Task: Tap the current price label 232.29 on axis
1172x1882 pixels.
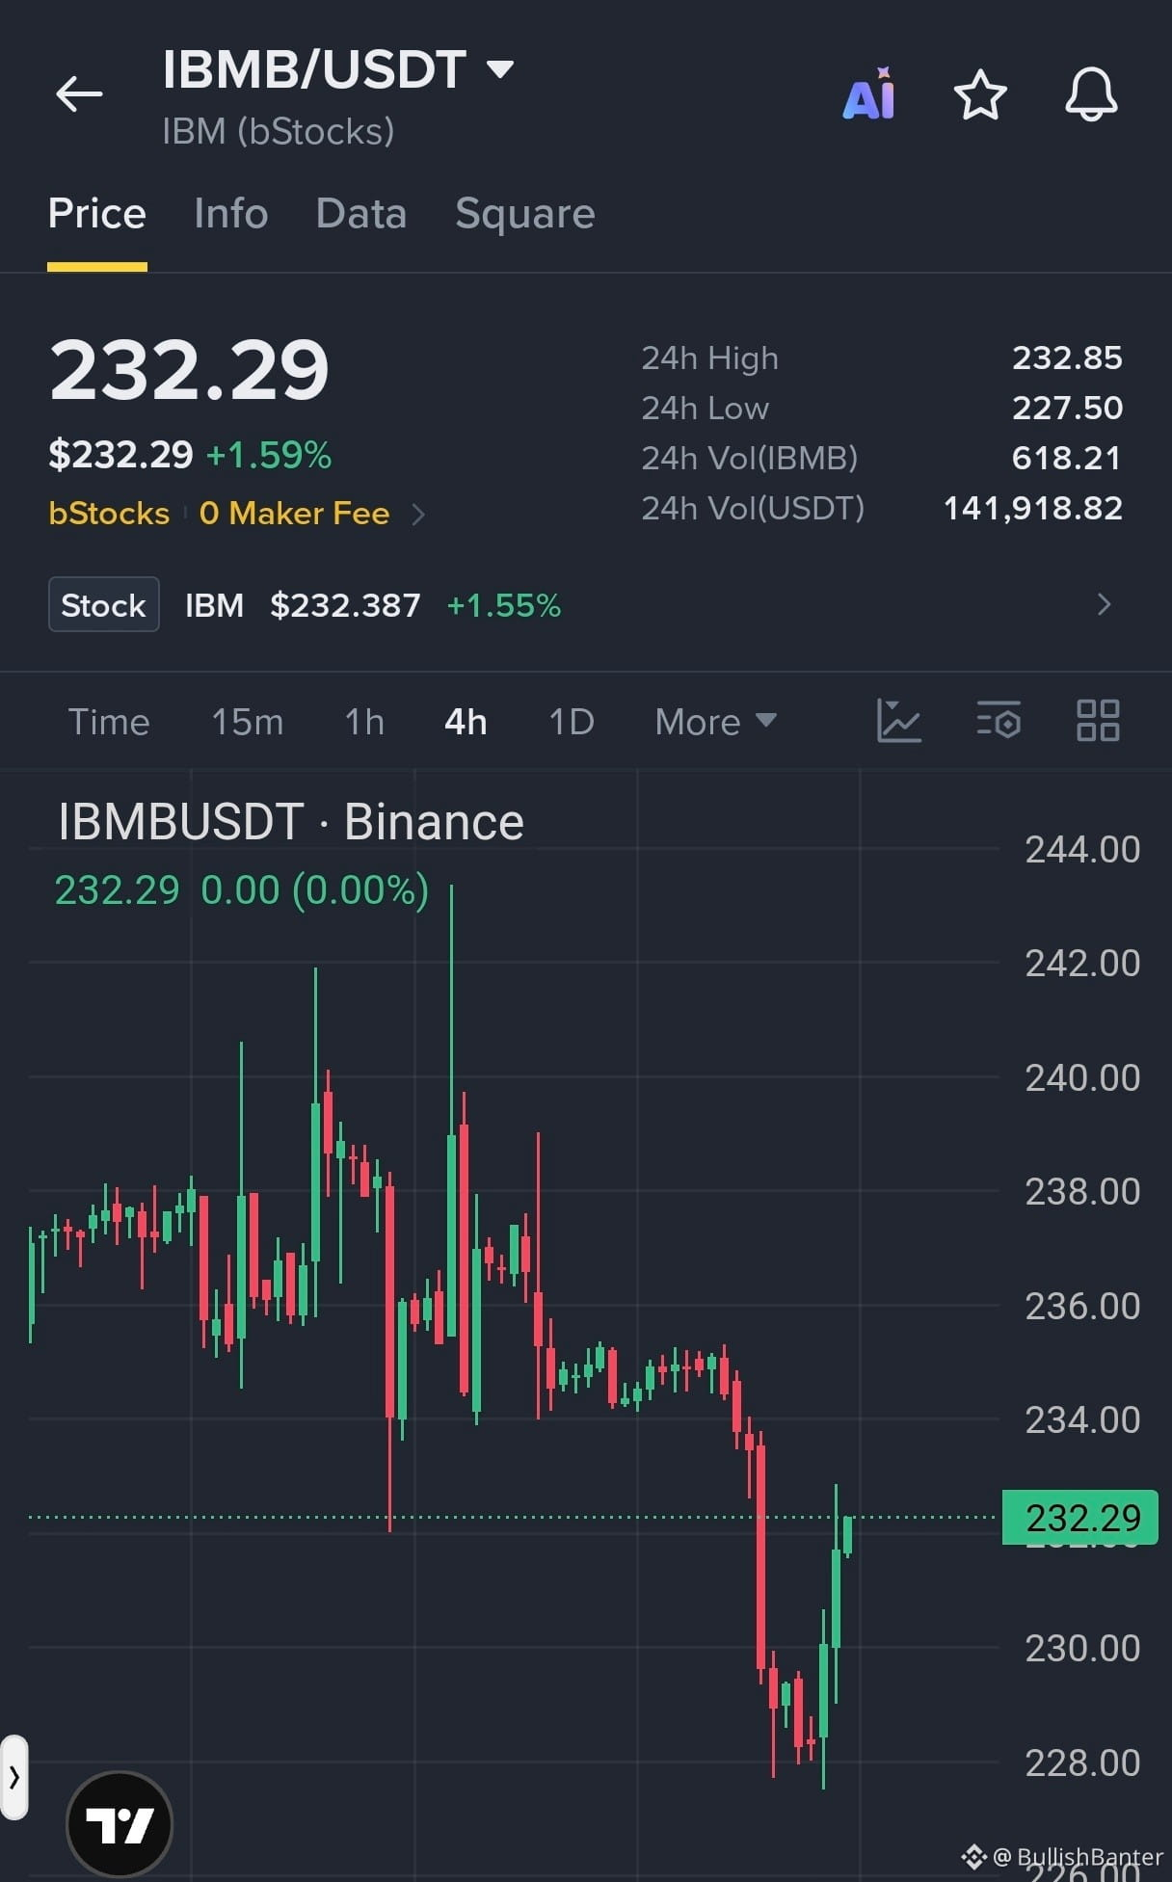Action: pyautogui.click(x=1080, y=1518)
